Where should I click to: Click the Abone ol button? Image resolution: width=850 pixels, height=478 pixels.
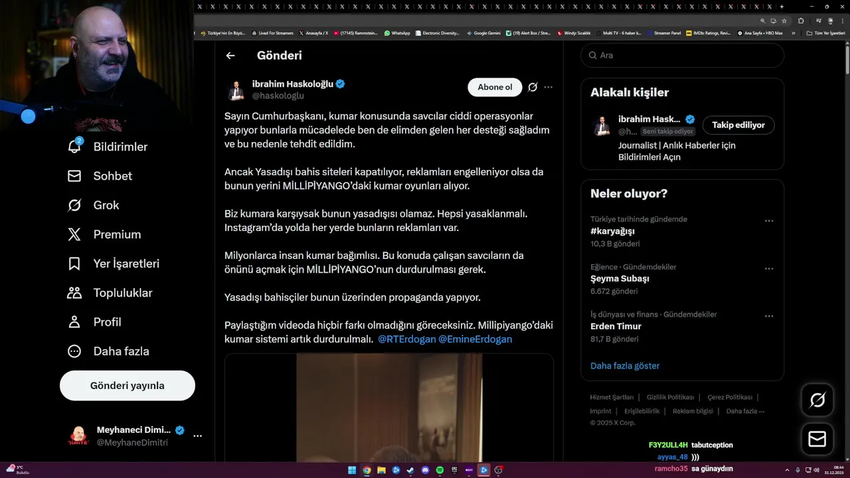pyautogui.click(x=495, y=87)
